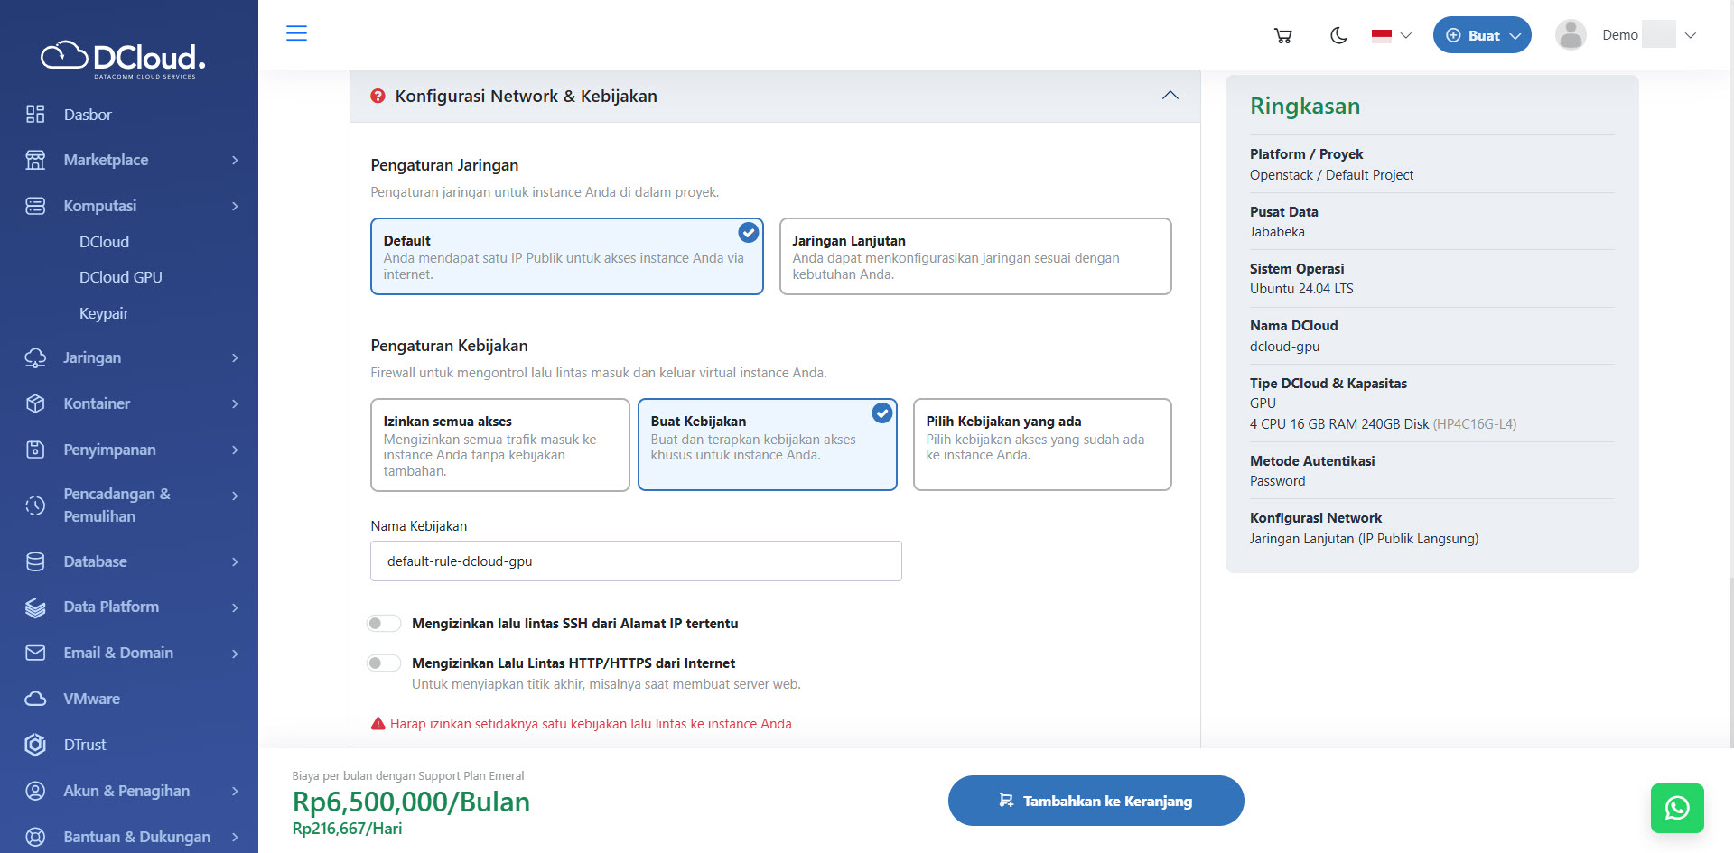The height and width of the screenshot is (853, 1734).
Task: Expand the Marketplace submenu chevron
Action: 235,160
